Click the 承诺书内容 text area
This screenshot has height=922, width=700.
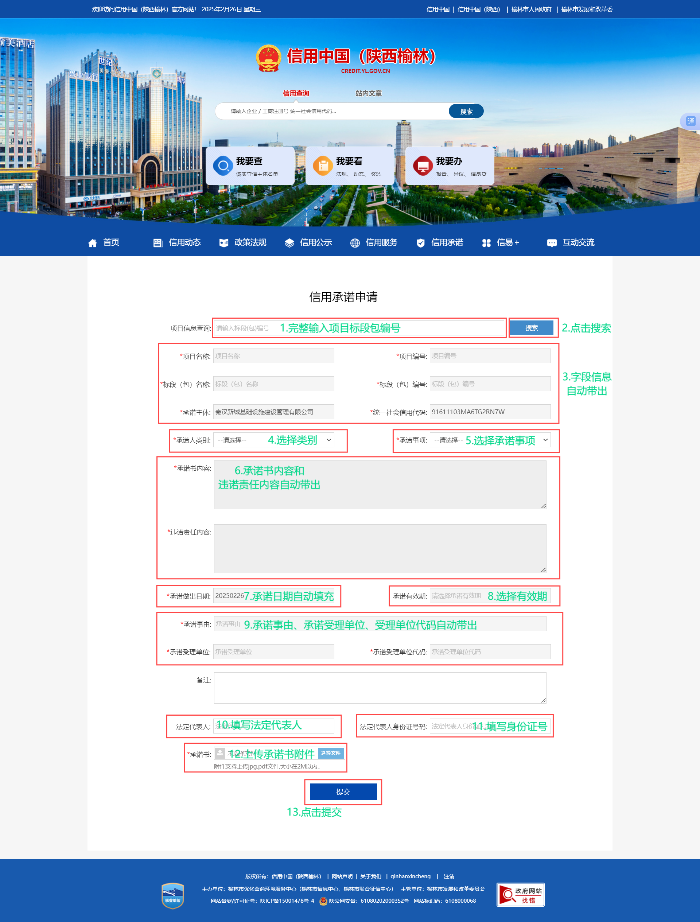(380, 485)
